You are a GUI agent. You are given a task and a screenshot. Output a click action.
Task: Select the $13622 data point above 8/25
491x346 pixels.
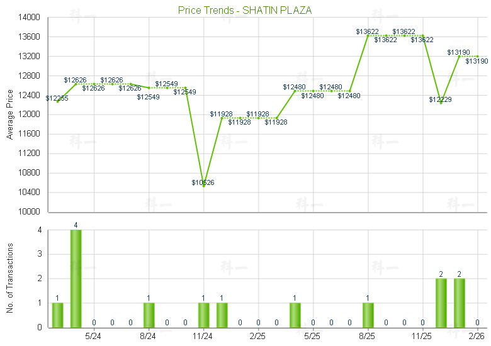click(x=368, y=35)
